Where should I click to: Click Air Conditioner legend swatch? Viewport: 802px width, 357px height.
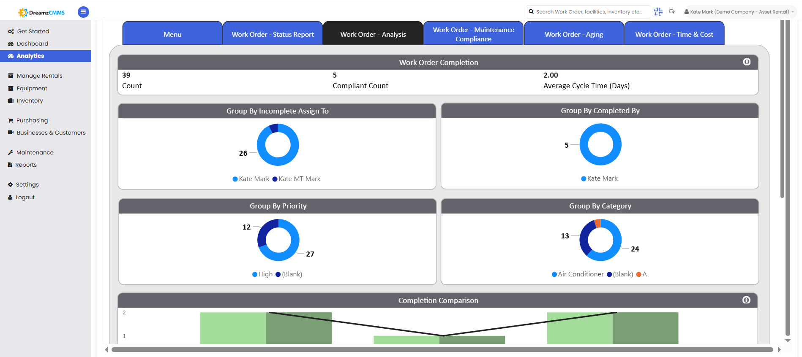(554, 274)
